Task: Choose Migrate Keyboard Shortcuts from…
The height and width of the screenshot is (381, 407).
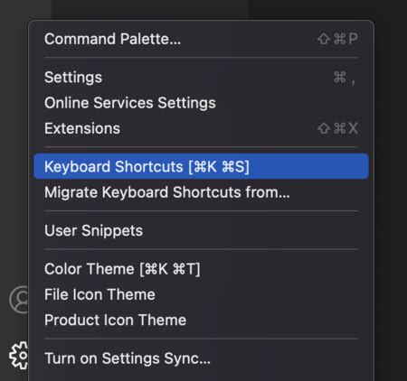Action: point(201,192)
